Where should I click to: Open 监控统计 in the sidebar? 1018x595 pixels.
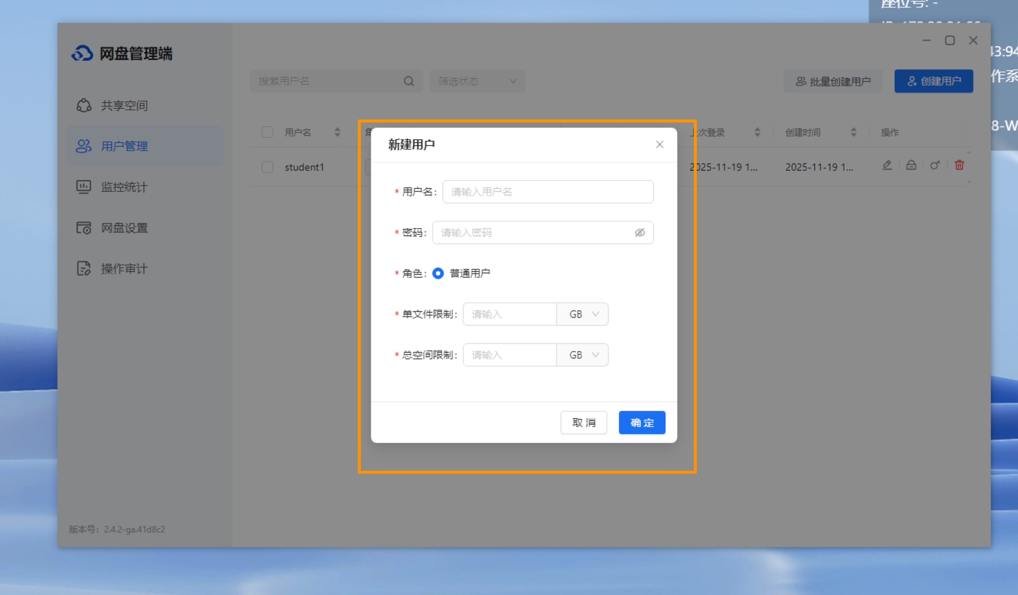pos(124,187)
